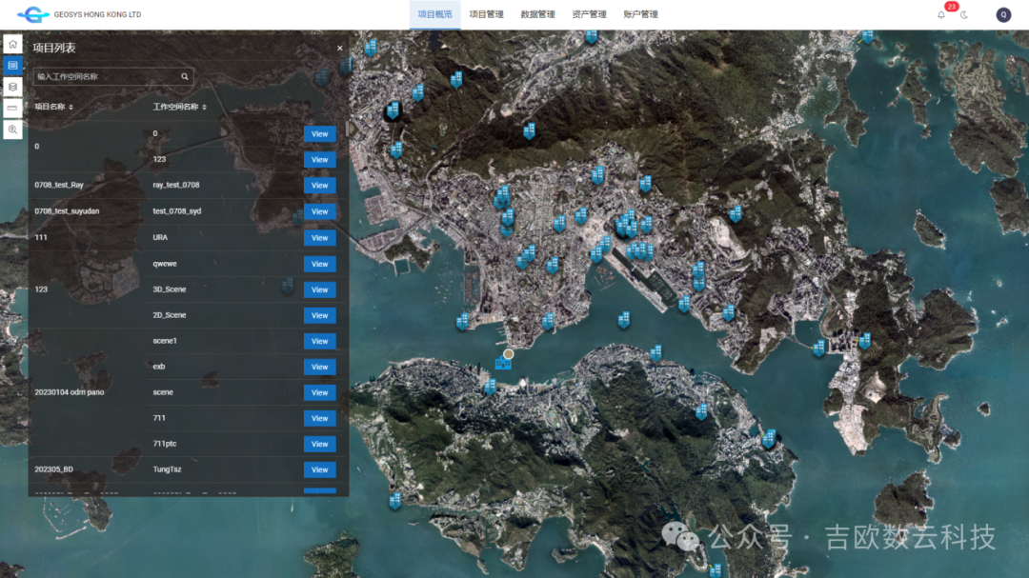Sort by 工作空间名称 column header
Viewport: 1029px width, 578px height.
[x=179, y=107]
